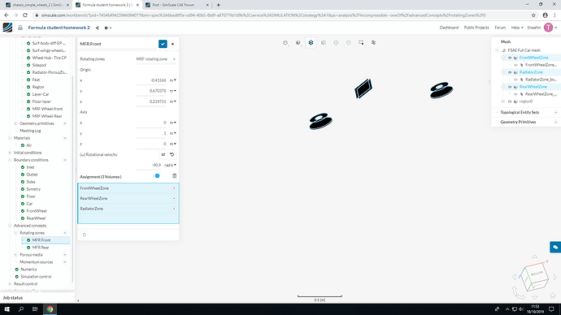The image size is (561, 315).
Task: Add a new boundary condition with plus
Action: pyautogui.click(x=65, y=160)
